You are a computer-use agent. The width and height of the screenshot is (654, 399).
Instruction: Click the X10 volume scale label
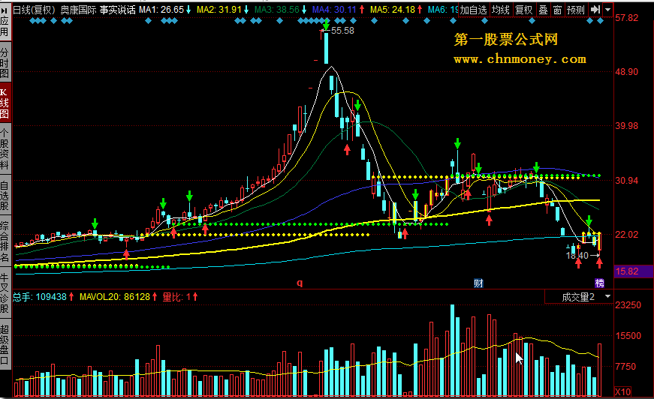pos(622,392)
